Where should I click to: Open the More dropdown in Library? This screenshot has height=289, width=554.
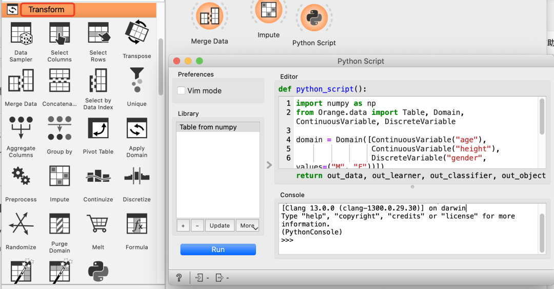tap(247, 225)
